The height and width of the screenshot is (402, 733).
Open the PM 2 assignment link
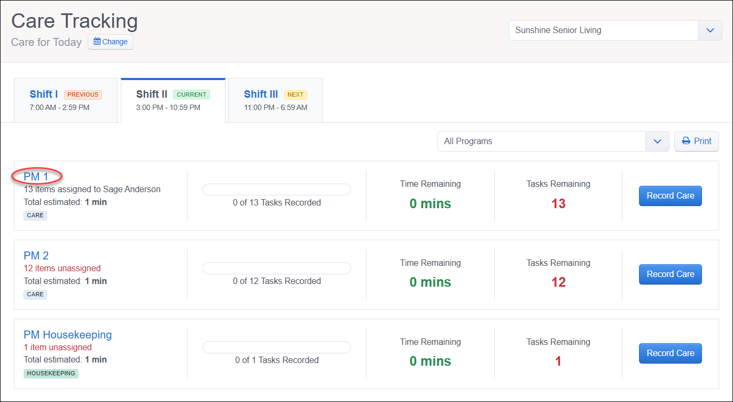click(36, 256)
